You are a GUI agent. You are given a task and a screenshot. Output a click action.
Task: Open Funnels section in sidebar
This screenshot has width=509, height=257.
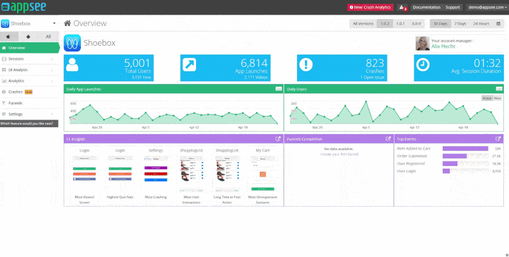29,103
